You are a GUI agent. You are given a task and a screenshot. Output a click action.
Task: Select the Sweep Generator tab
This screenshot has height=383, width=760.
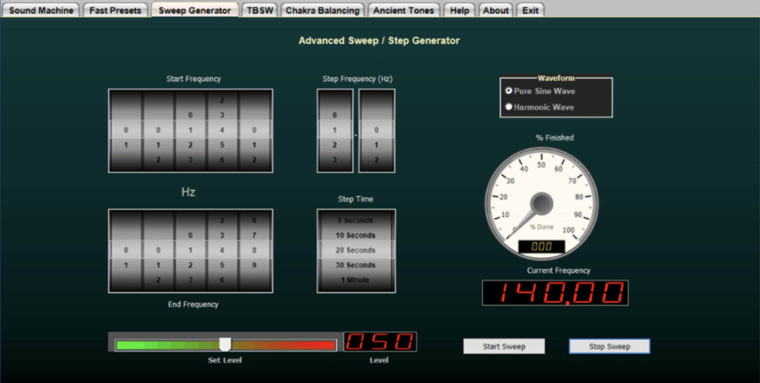point(194,10)
